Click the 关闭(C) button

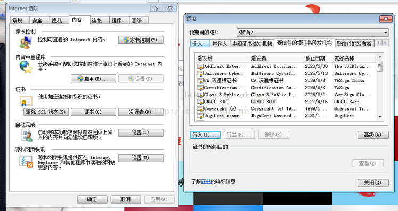click(373, 183)
